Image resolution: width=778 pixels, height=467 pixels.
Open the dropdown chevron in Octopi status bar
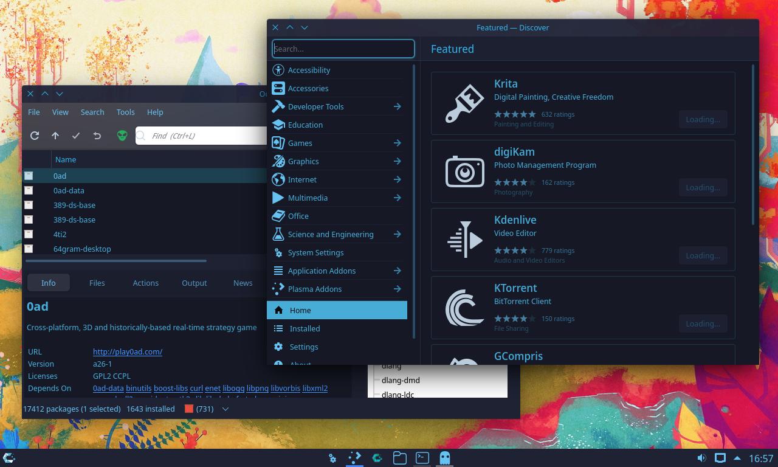(225, 409)
